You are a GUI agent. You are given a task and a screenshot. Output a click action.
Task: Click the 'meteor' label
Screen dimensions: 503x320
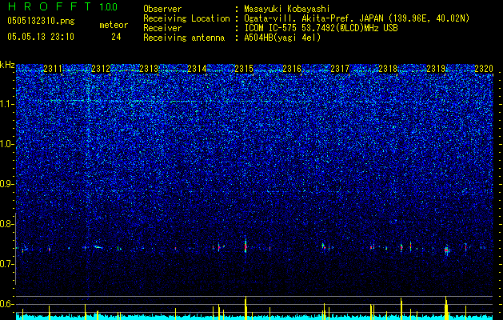pos(114,25)
